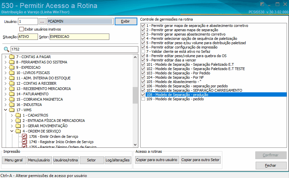Toggle Exibir usuários inativos checkbox
The width and height of the screenshot is (289, 178).
coord(21,29)
